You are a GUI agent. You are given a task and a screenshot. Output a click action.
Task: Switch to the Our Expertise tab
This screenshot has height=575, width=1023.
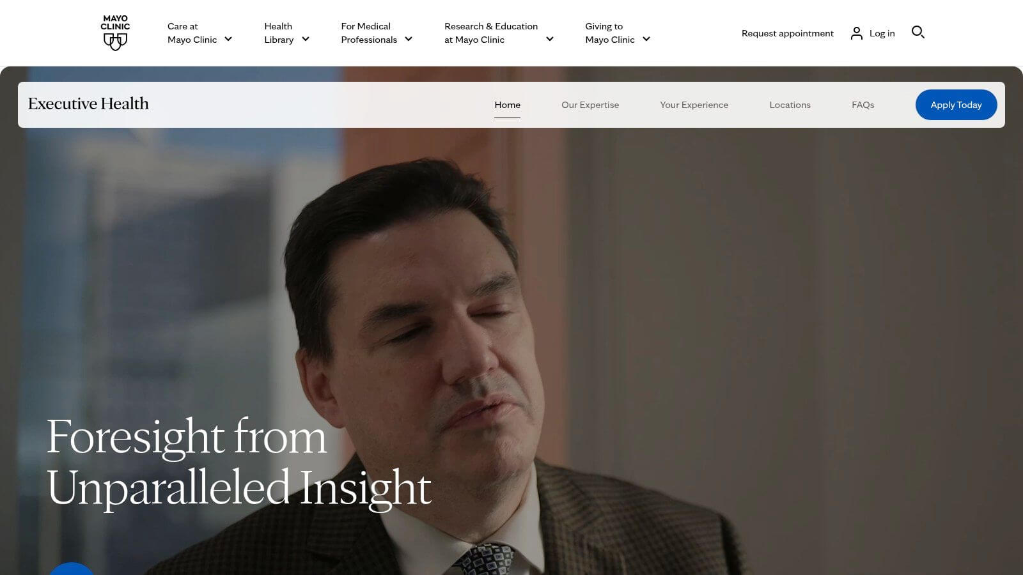590,105
